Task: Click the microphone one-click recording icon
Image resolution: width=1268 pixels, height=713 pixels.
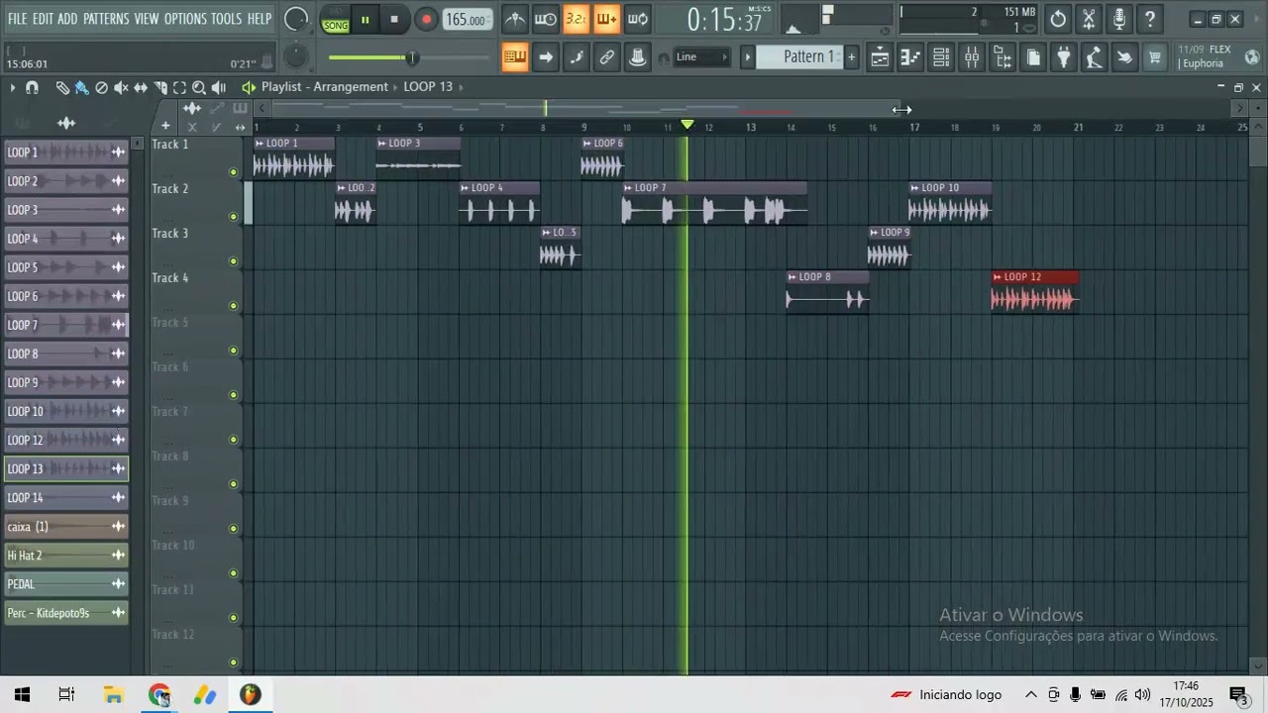Action: (1119, 19)
